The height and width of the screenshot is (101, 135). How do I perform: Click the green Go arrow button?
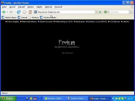100,12
